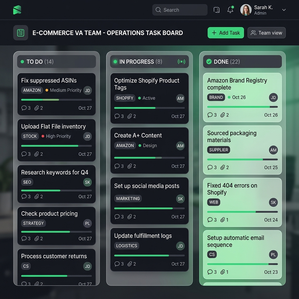This screenshot has width=299, height=299.
Task: Open comments on Fixed 404 errors card
Action: tap(212, 220)
